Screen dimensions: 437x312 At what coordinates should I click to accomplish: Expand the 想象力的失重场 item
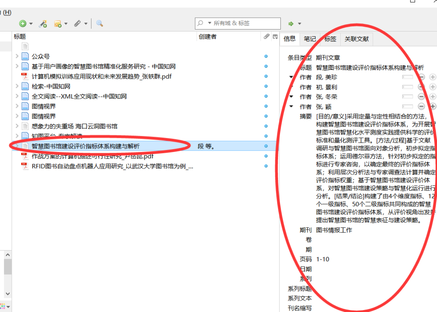pyautogui.click(x=17, y=126)
